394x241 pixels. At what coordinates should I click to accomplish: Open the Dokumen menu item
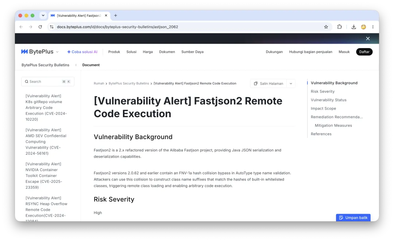167,52
